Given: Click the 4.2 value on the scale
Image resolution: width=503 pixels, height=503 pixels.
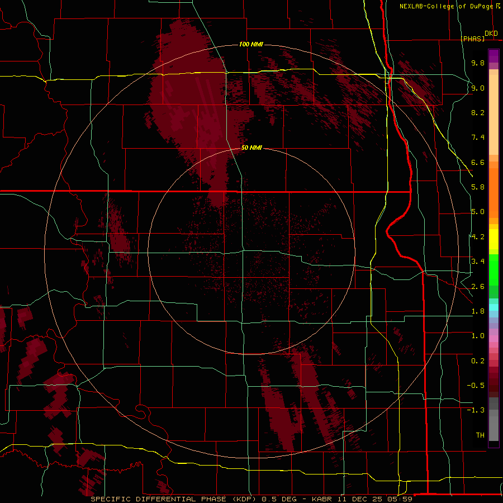Looking at the screenshot, I should (478, 237).
